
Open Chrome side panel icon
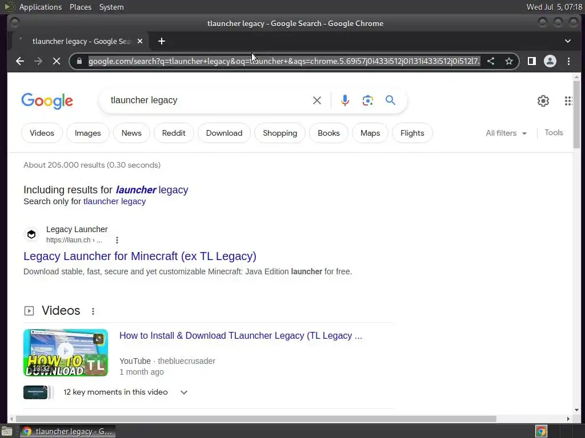pyautogui.click(x=532, y=61)
